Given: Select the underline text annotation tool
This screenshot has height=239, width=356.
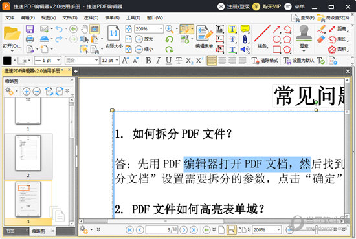Looking at the screenshot, I should 232,49.
